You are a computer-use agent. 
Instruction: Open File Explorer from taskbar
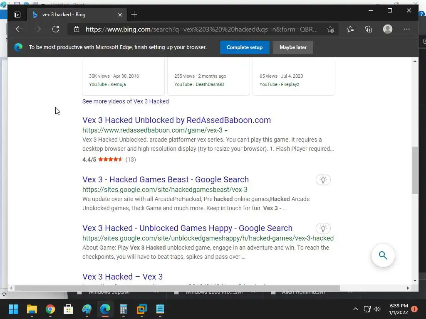32,309
